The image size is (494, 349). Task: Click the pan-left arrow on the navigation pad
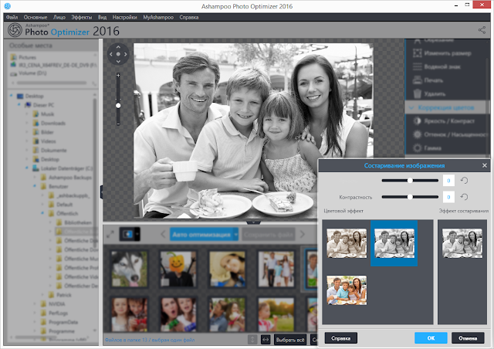point(111,54)
